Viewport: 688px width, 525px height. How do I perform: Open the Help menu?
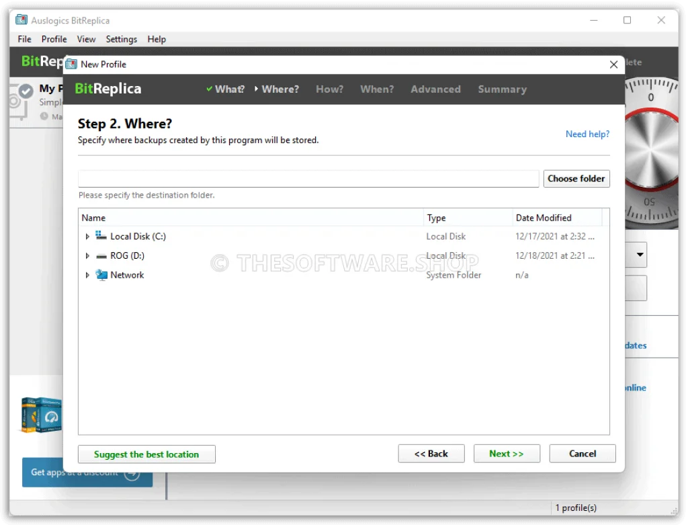[156, 39]
